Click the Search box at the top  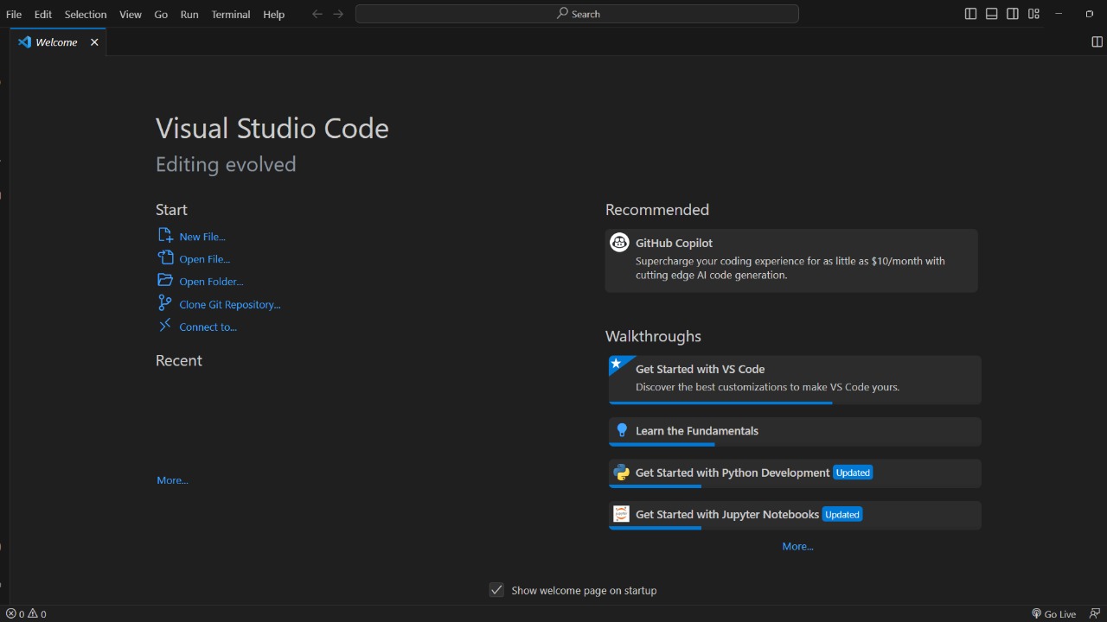[x=576, y=14]
